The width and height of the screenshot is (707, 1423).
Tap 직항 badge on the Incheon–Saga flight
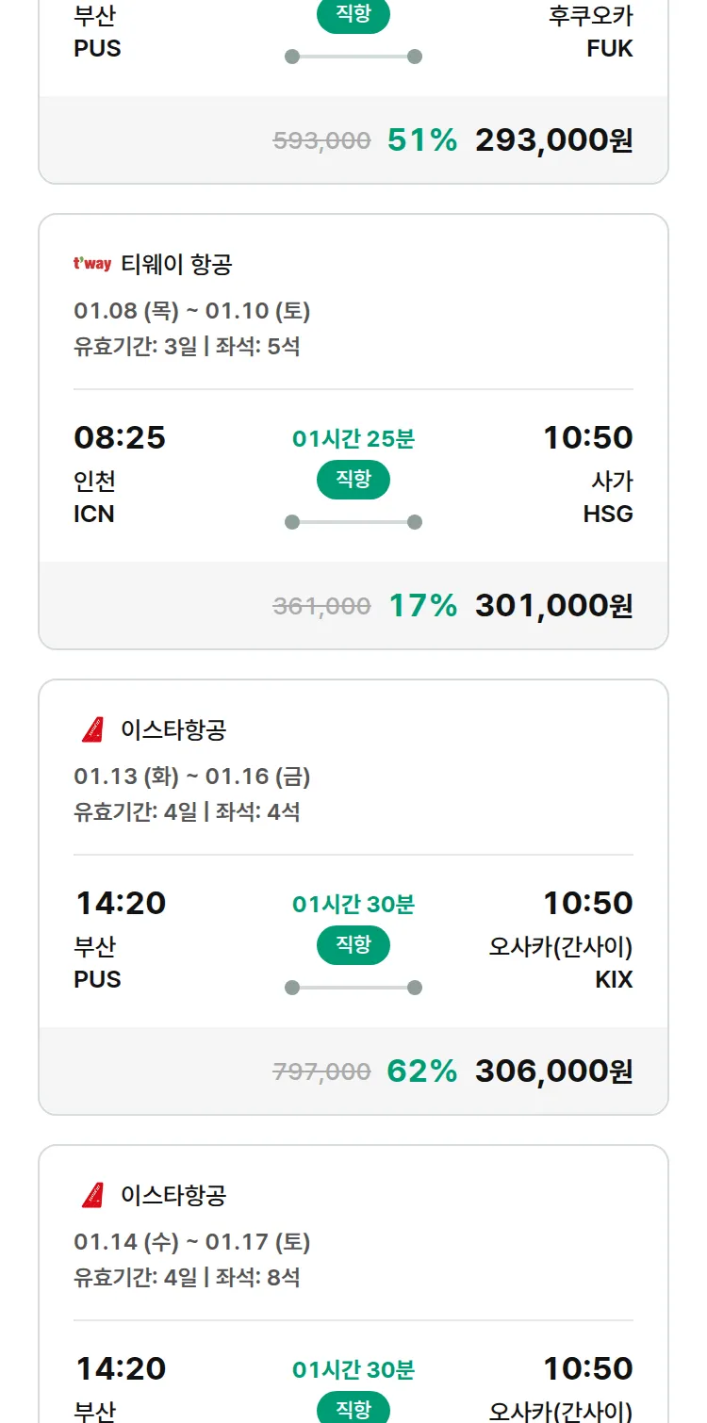[353, 480]
